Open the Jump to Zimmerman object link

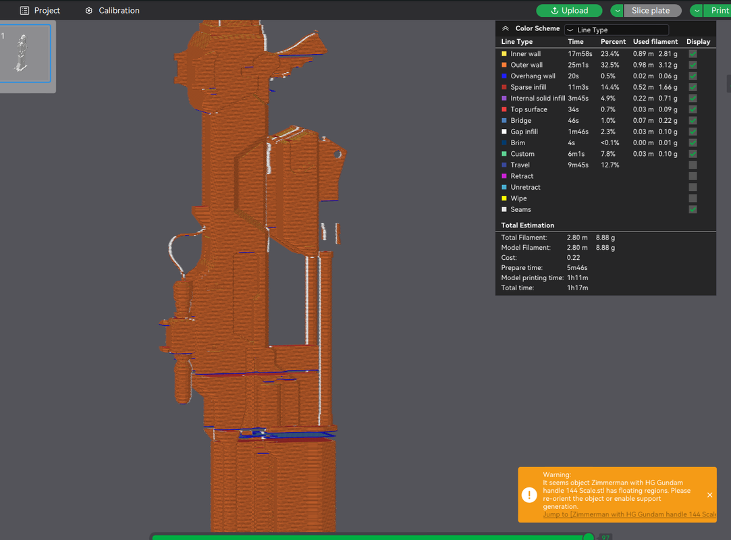pos(629,514)
